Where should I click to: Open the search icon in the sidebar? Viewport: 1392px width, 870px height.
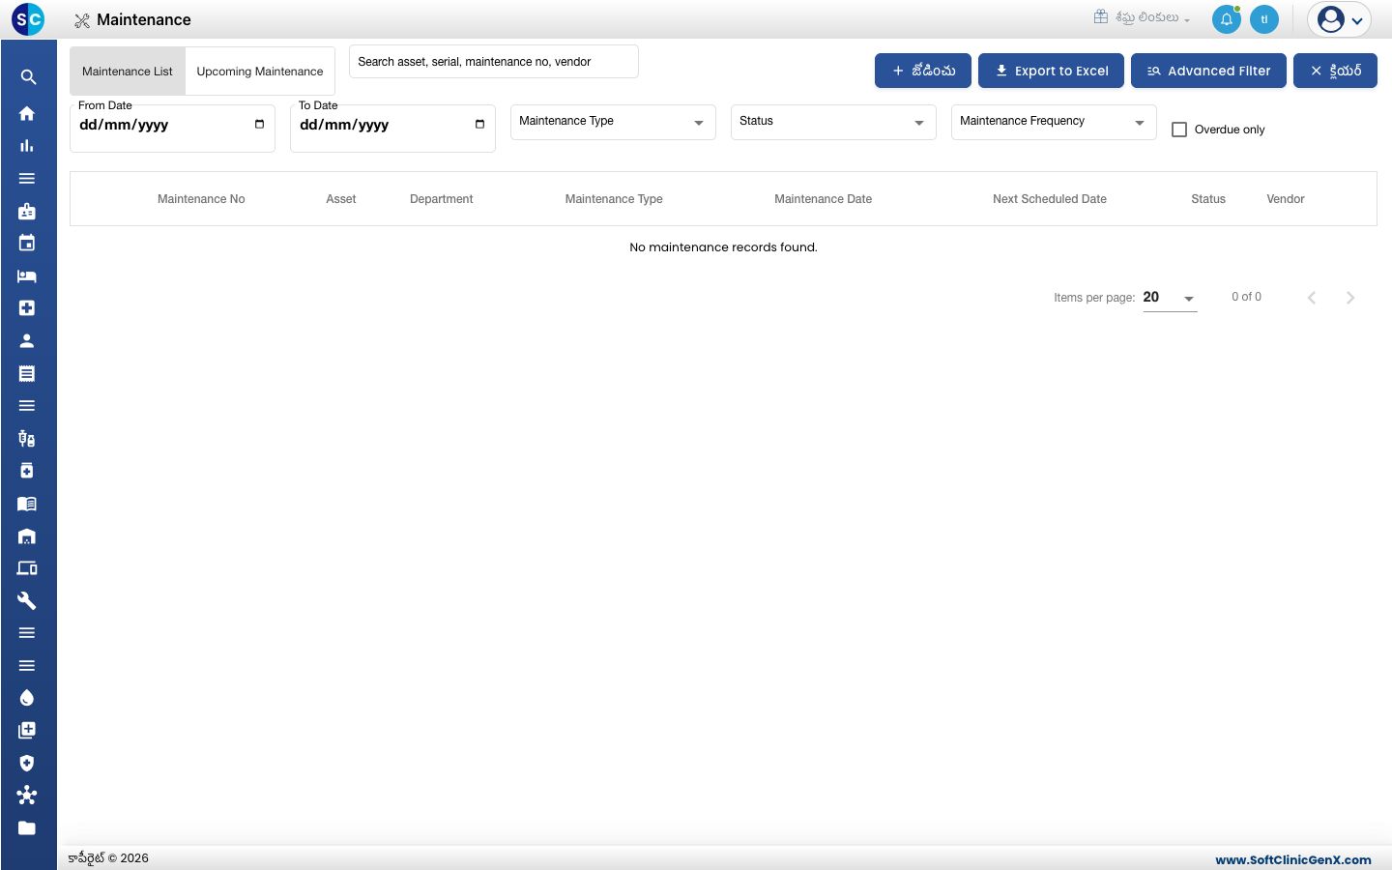click(x=28, y=77)
